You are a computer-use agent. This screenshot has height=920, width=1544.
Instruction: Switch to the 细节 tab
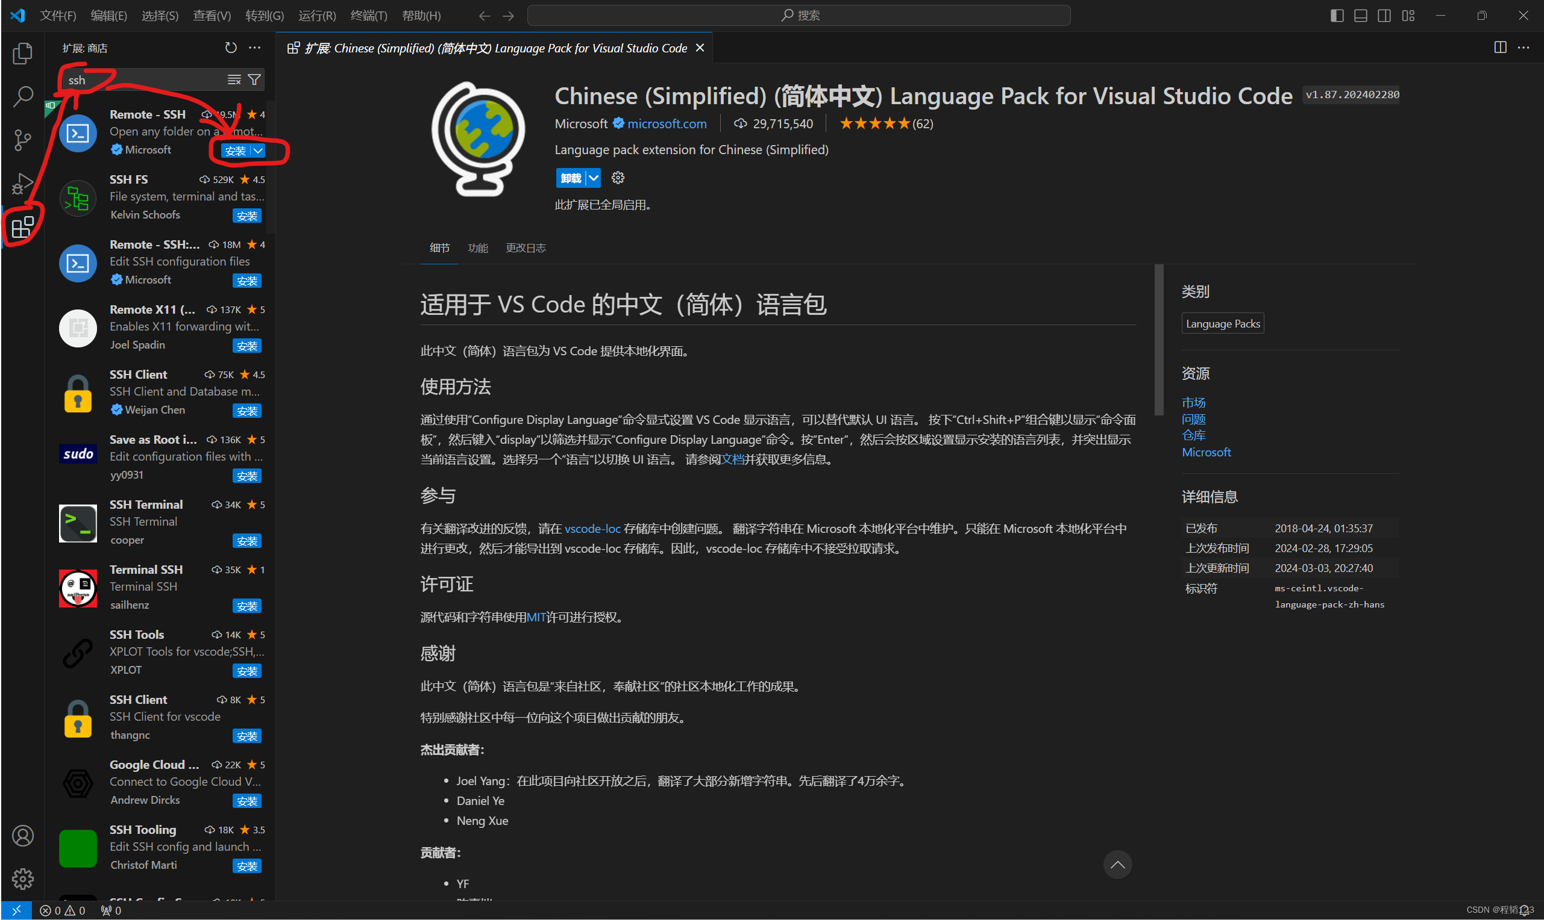coord(440,248)
